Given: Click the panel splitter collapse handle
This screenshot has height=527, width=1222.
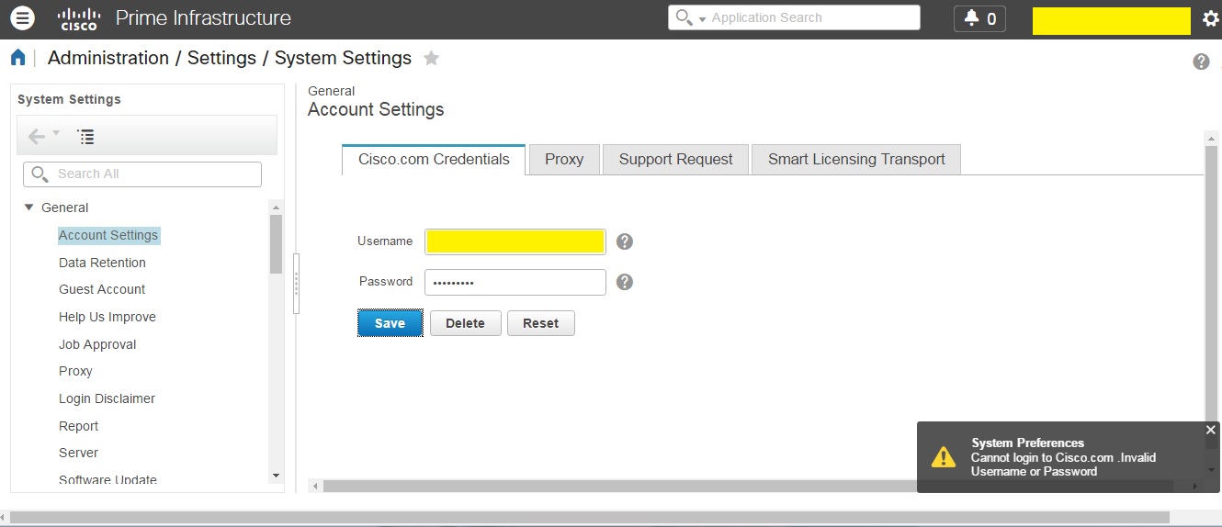Looking at the screenshot, I should (x=296, y=284).
